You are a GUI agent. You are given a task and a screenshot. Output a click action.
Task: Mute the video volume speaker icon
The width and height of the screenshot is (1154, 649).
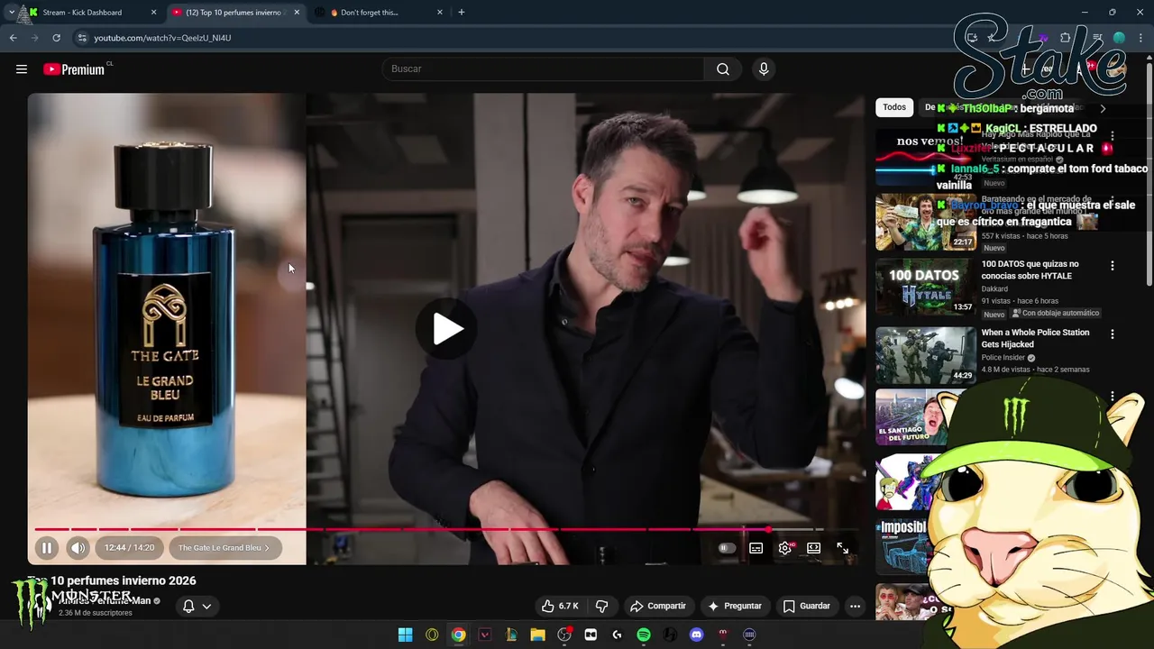[x=78, y=547]
